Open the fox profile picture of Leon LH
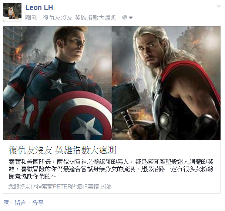225x211 pixels. coord(12,12)
